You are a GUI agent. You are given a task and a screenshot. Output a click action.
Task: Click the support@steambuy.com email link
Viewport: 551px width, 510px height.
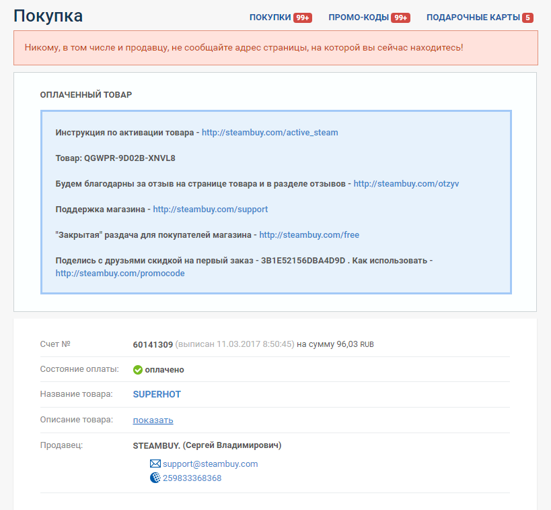(210, 464)
